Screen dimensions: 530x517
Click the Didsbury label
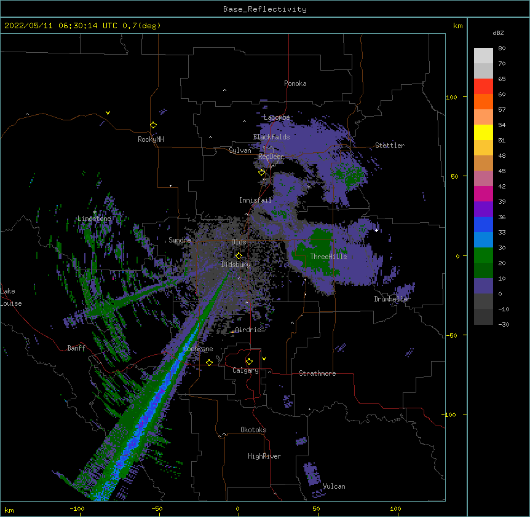coord(235,265)
